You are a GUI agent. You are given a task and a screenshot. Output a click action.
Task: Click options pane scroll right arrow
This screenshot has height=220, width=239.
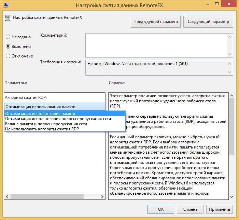click(x=102, y=196)
